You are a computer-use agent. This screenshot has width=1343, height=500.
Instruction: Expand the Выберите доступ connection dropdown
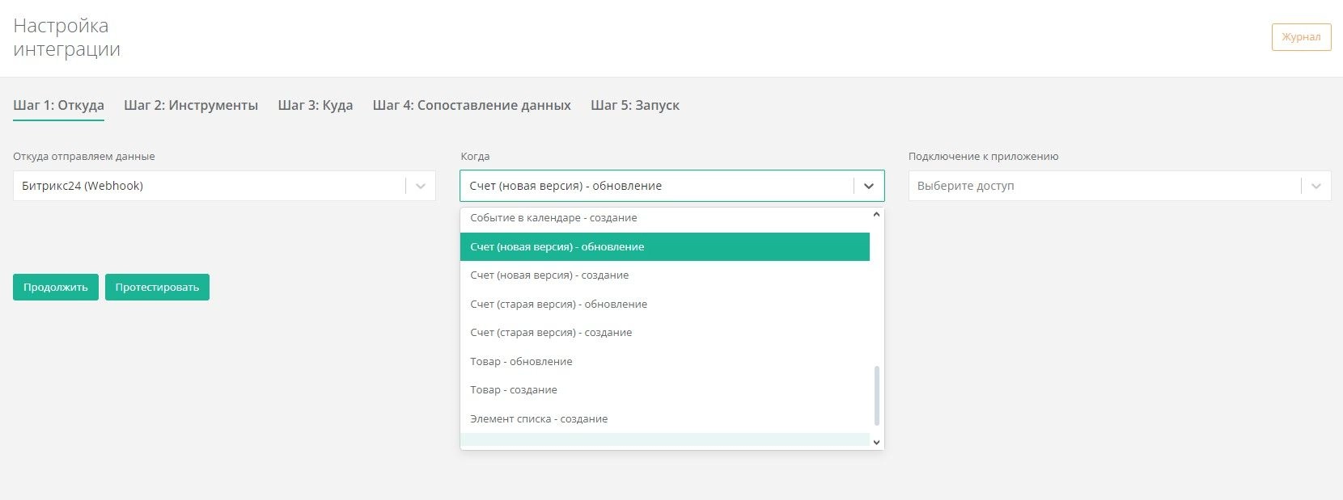[1315, 186]
